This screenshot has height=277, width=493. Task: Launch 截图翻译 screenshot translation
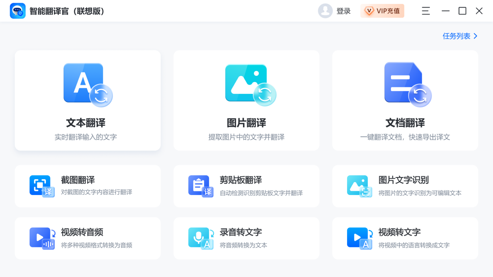(87, 186)
